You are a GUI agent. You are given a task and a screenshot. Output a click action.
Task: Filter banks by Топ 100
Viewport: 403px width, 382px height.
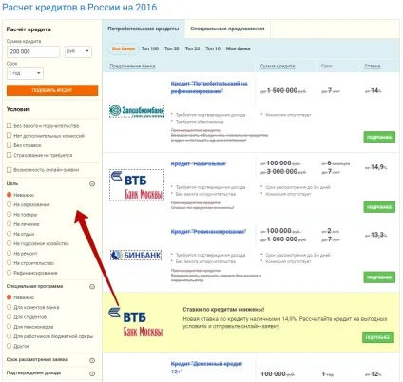[x=150, y=48]
